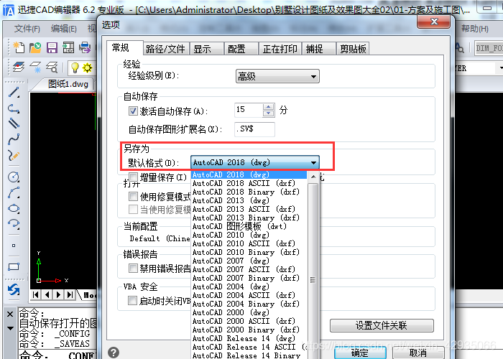Enable the 使用修复模式 checkbox
503x359 pixels.
[x=133, y=196]
